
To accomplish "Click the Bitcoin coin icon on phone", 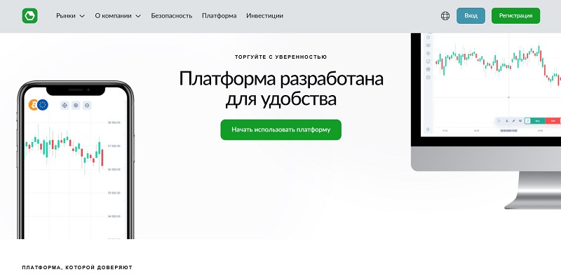I will pyautogui.click(x=33, y=104).
